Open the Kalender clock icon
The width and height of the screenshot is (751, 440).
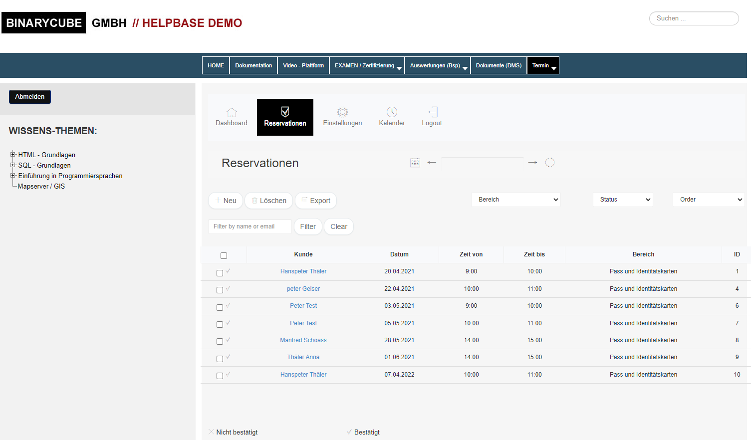click(x=392, y=112)
